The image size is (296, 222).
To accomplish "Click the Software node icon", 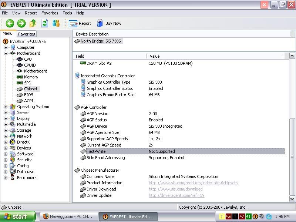I will (13, 154).
